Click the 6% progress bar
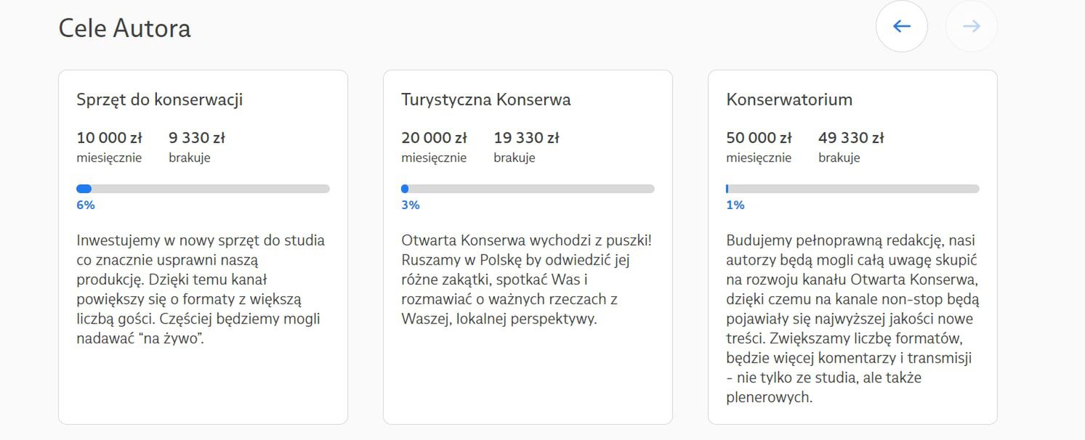The height and width of the screenshot is (440, 1085). click(x=203, y=189)
